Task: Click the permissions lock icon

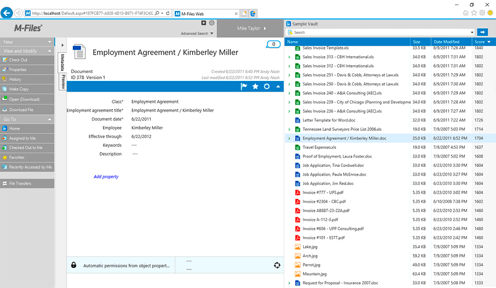Action: click(74, 265)
